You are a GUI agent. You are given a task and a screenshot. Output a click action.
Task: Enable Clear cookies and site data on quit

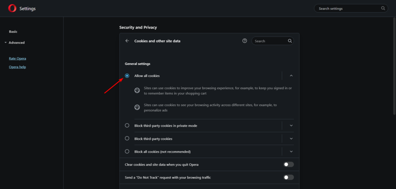click(289, 164)
